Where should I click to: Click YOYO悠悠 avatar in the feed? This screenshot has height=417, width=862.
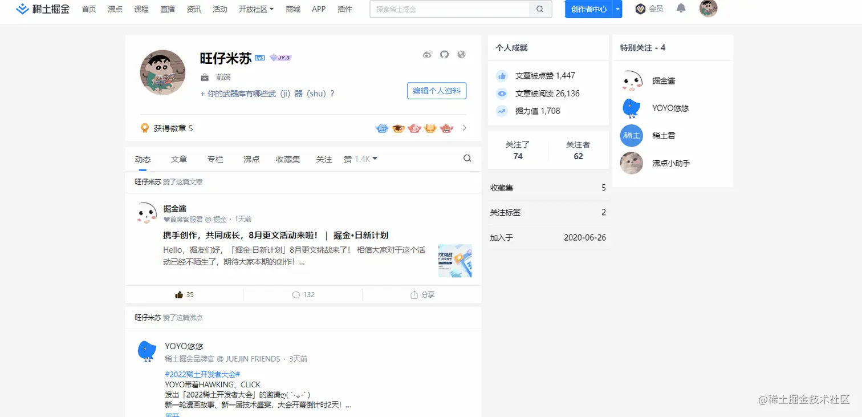tap(147, 351)
